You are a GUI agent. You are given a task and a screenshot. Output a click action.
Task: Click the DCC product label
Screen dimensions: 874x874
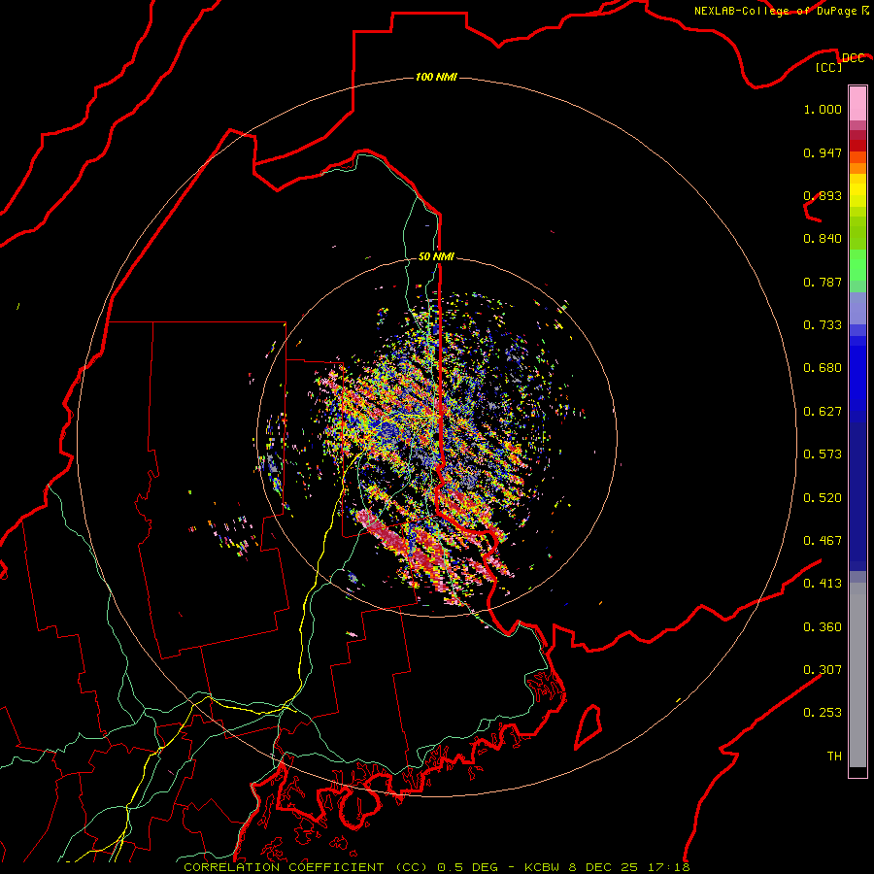click(853, 57)
